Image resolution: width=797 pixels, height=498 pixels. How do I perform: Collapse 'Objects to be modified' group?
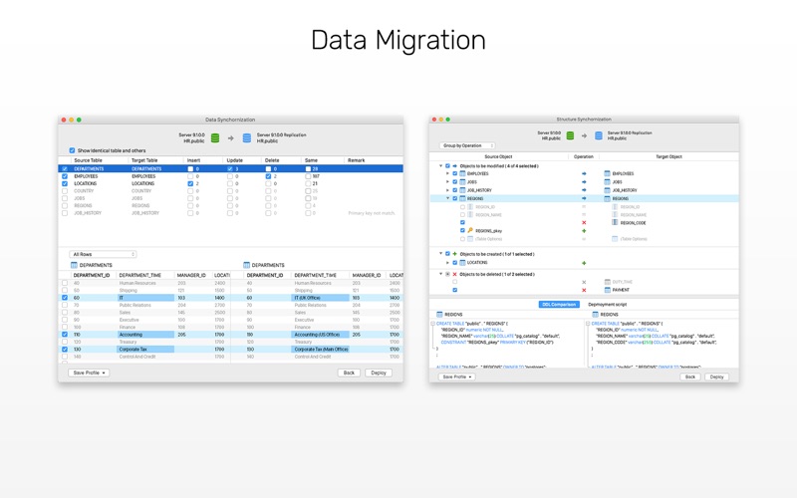tap(441, 166)
